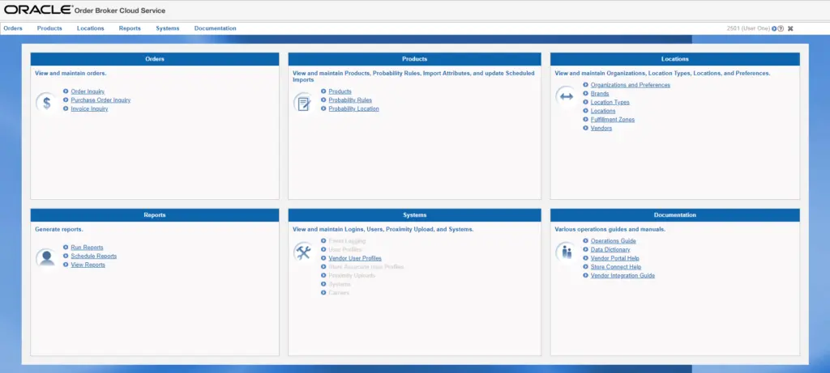Click bullet icon beside Data Dictionary
This screenshot has height=373, width=830.
point(585,249)
